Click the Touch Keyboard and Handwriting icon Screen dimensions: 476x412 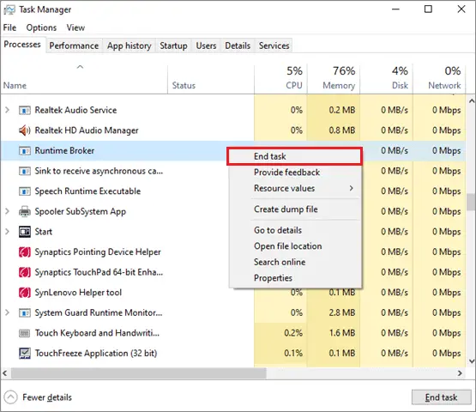(x=25, y=333)
